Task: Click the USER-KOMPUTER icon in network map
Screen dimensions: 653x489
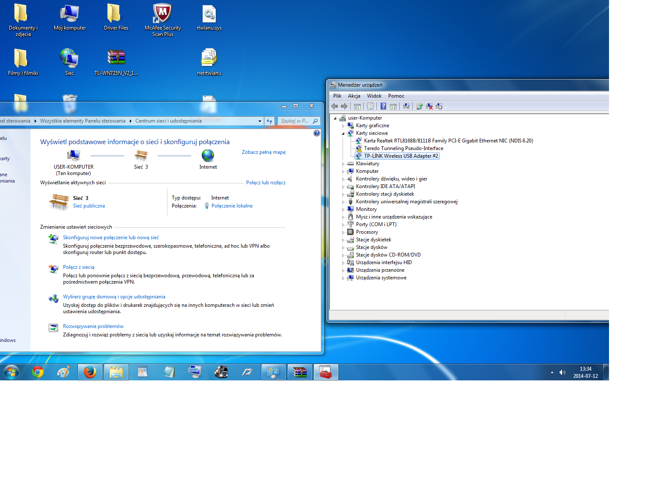Action: [x=74, y=156]
